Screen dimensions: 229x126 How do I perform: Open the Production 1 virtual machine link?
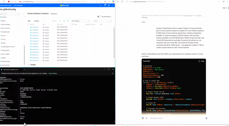pyautogui.click(x=35, y=27)
